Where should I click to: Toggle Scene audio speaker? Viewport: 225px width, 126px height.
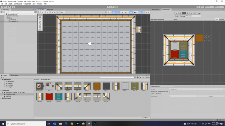(x=122, y=12)
